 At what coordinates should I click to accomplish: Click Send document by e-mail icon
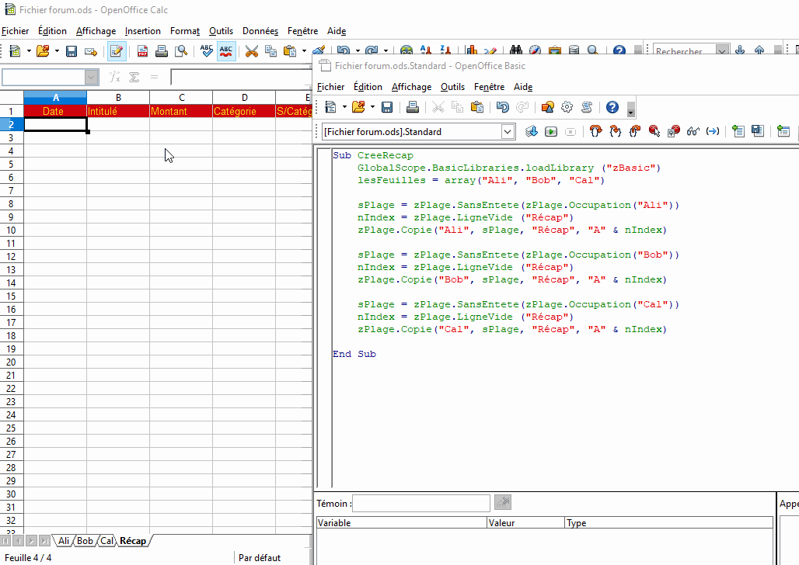tap(91, 51)
